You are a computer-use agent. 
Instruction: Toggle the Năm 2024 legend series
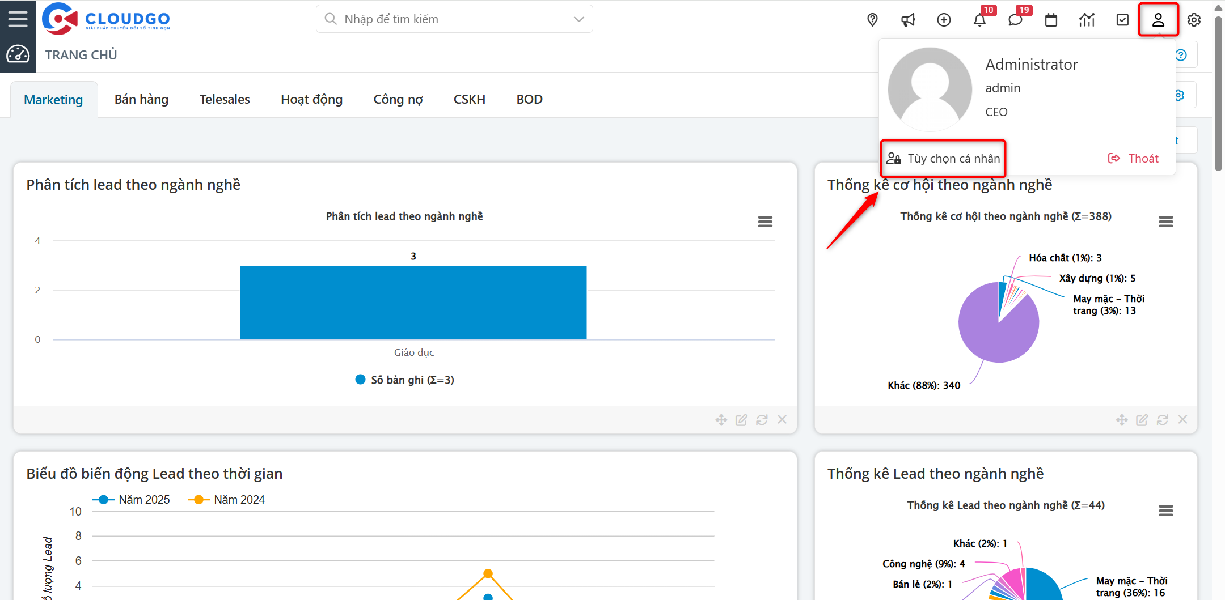coord(227,500)
